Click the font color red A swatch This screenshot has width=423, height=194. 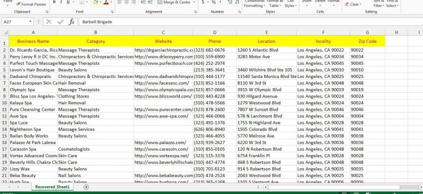(106, 2)
